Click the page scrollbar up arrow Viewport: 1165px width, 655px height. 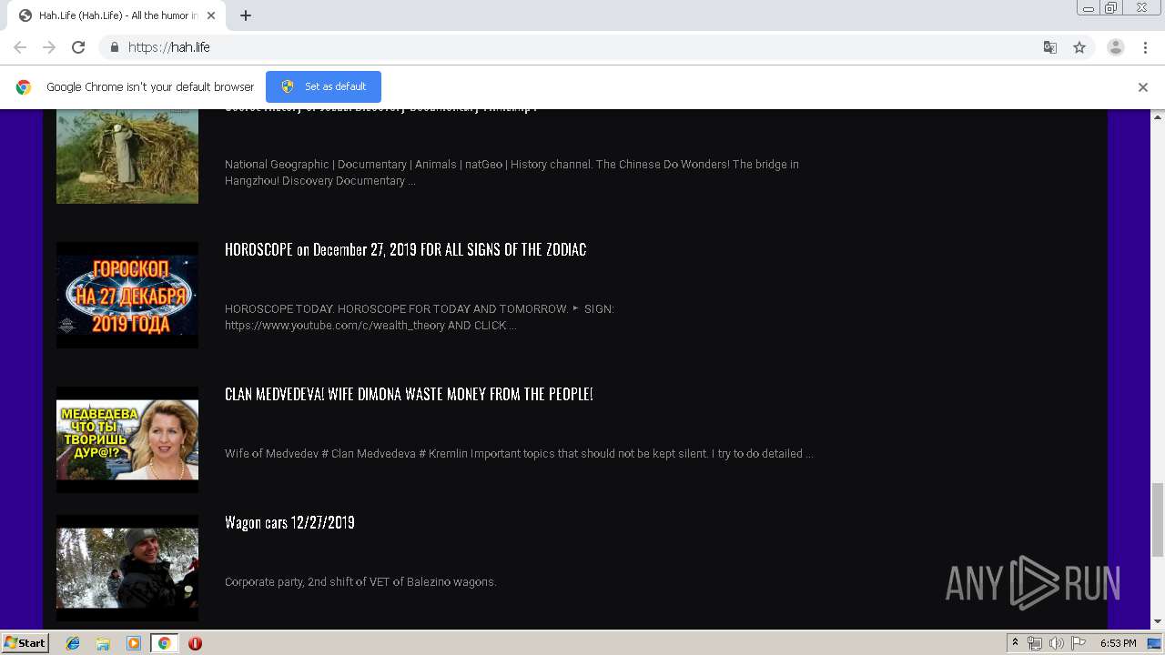[x=1158, y=116]
